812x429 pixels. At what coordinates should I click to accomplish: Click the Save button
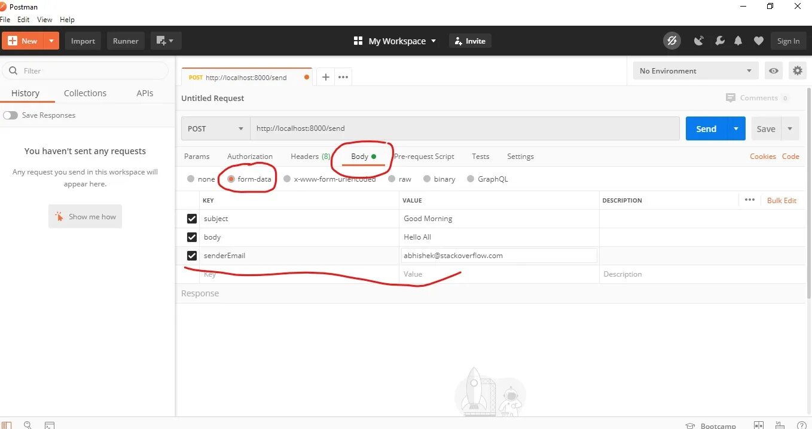click(765, 128)
